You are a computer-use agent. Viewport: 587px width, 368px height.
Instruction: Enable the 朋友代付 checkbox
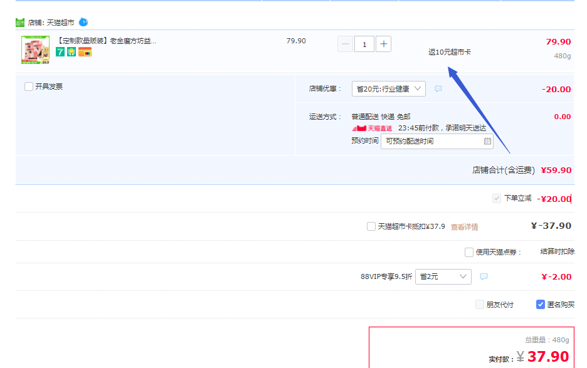[480, 304]
